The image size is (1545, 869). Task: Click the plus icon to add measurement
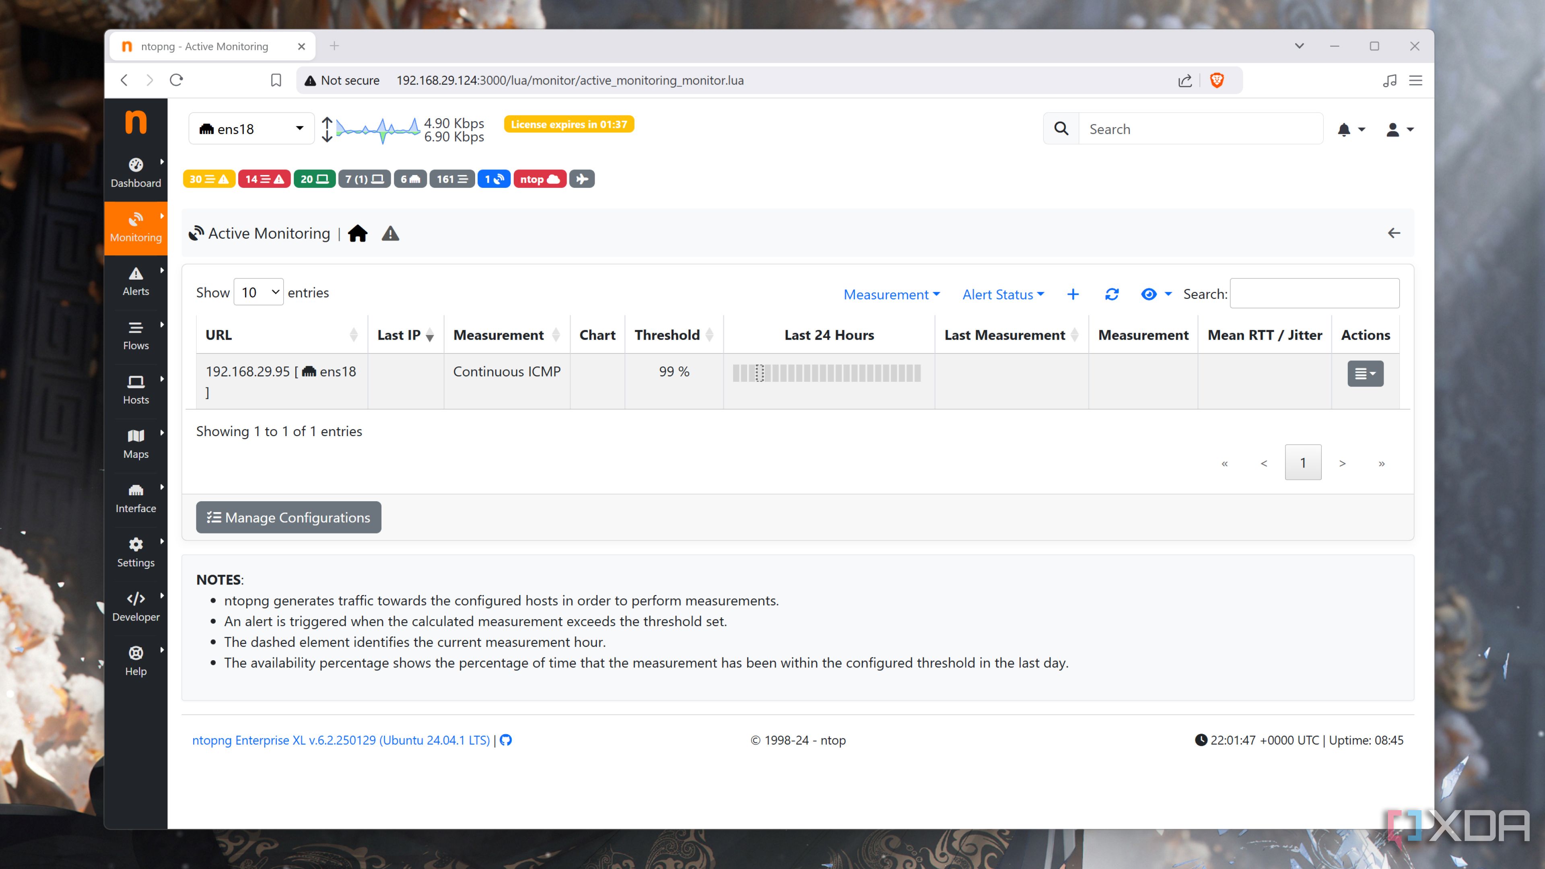[1073, 294]
